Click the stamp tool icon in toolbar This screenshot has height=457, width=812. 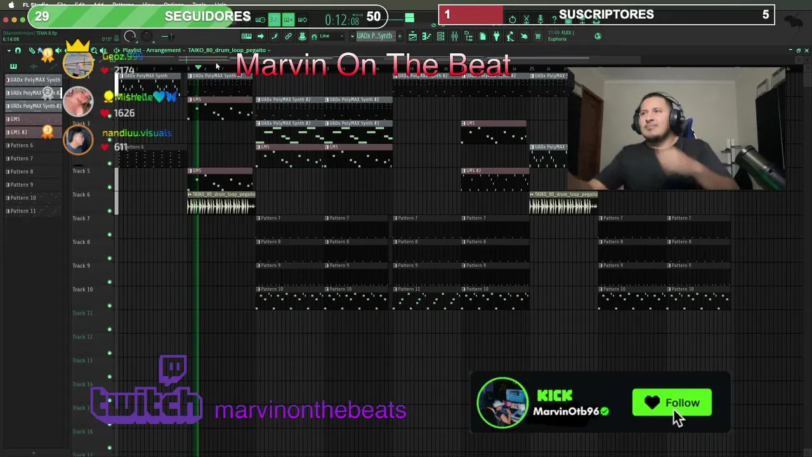click(x=302, y=36)
